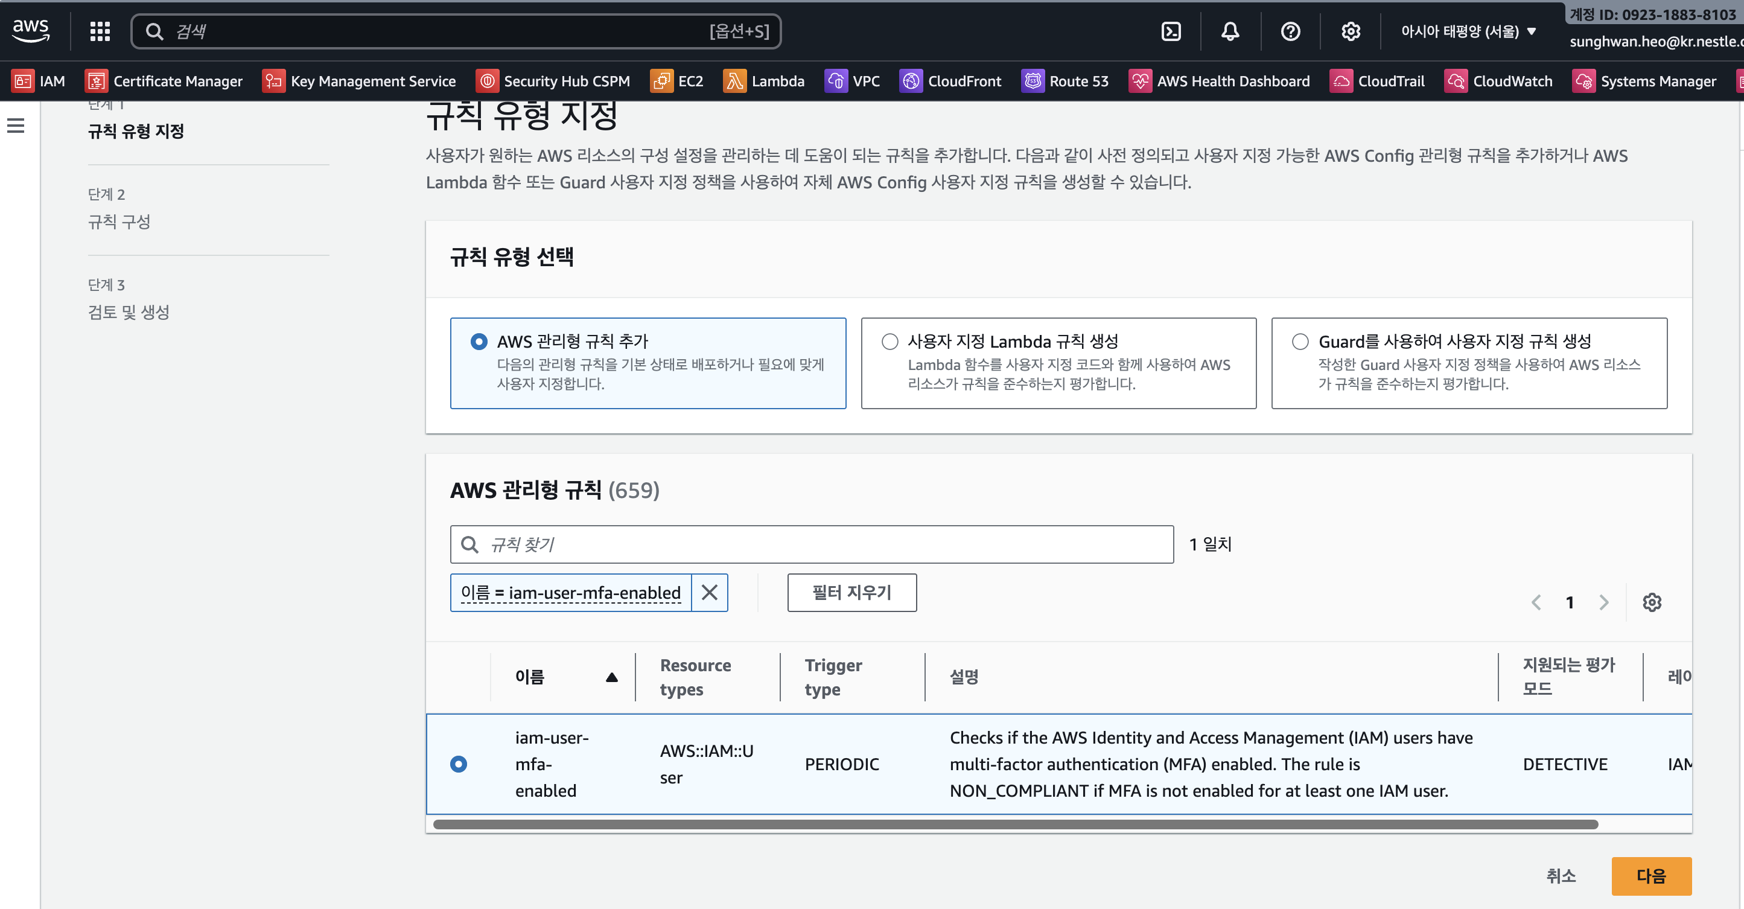Select Guard를 사용하여 사용자 지정 규칙 생성 option

[1300, 342]
